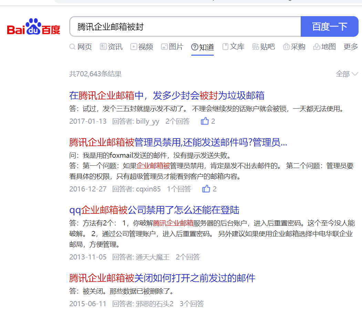Viewport: 362px width, 310px height.
Task: Click the date 2013-11-05
Action: point(88,257)
